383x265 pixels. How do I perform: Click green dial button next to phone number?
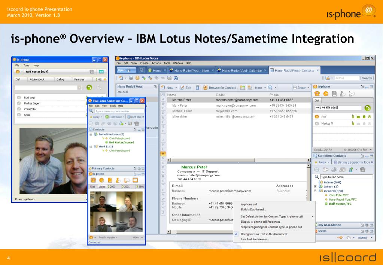click(x=367, y=108)
